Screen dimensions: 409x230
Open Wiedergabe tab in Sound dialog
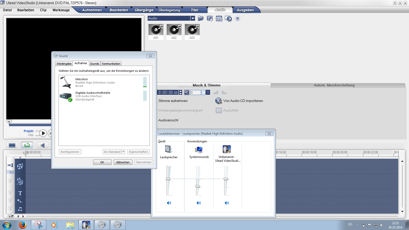pos(64,64)
